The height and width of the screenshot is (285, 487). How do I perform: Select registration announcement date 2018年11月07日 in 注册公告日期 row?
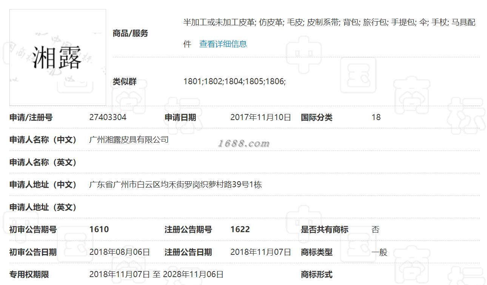click(261, 252)
